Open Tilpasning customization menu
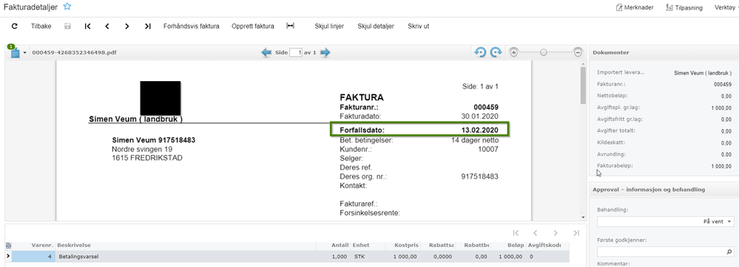 click(684, 7)
